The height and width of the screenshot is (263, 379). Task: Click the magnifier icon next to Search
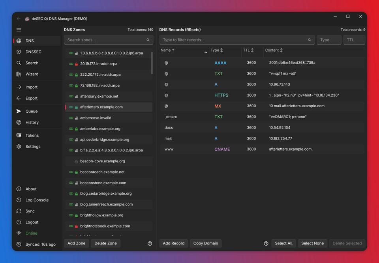19,63
